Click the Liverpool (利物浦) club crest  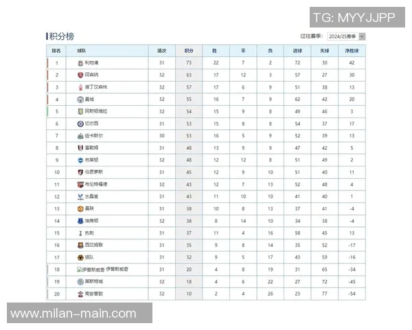80,63
